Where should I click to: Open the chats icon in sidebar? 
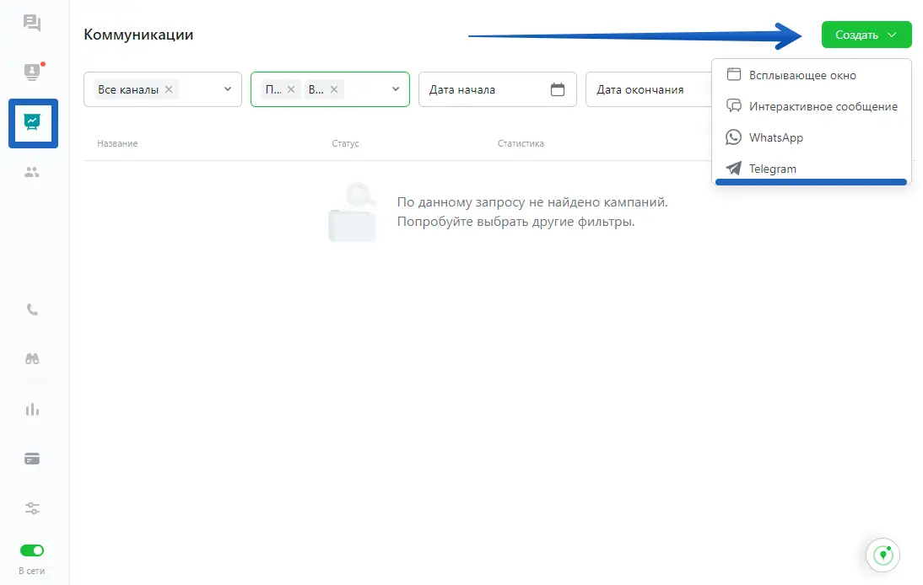32,23
